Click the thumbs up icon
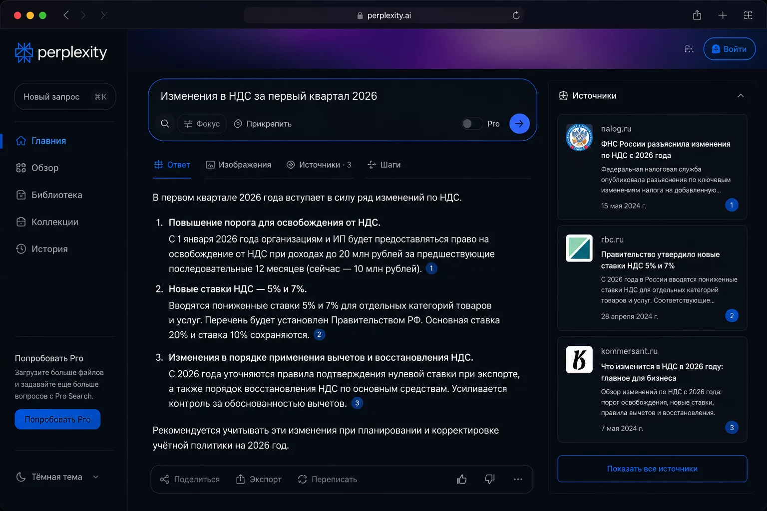The height and width of the screenshot is (511, 767). (462, 479)
